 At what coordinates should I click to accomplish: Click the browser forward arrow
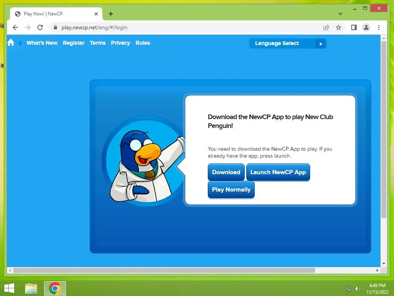[x=28, y=27]
